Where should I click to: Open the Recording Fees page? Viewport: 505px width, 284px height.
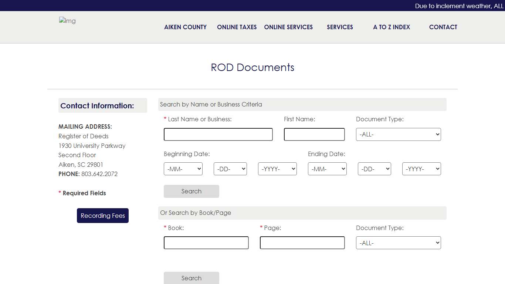pos(103,216)
